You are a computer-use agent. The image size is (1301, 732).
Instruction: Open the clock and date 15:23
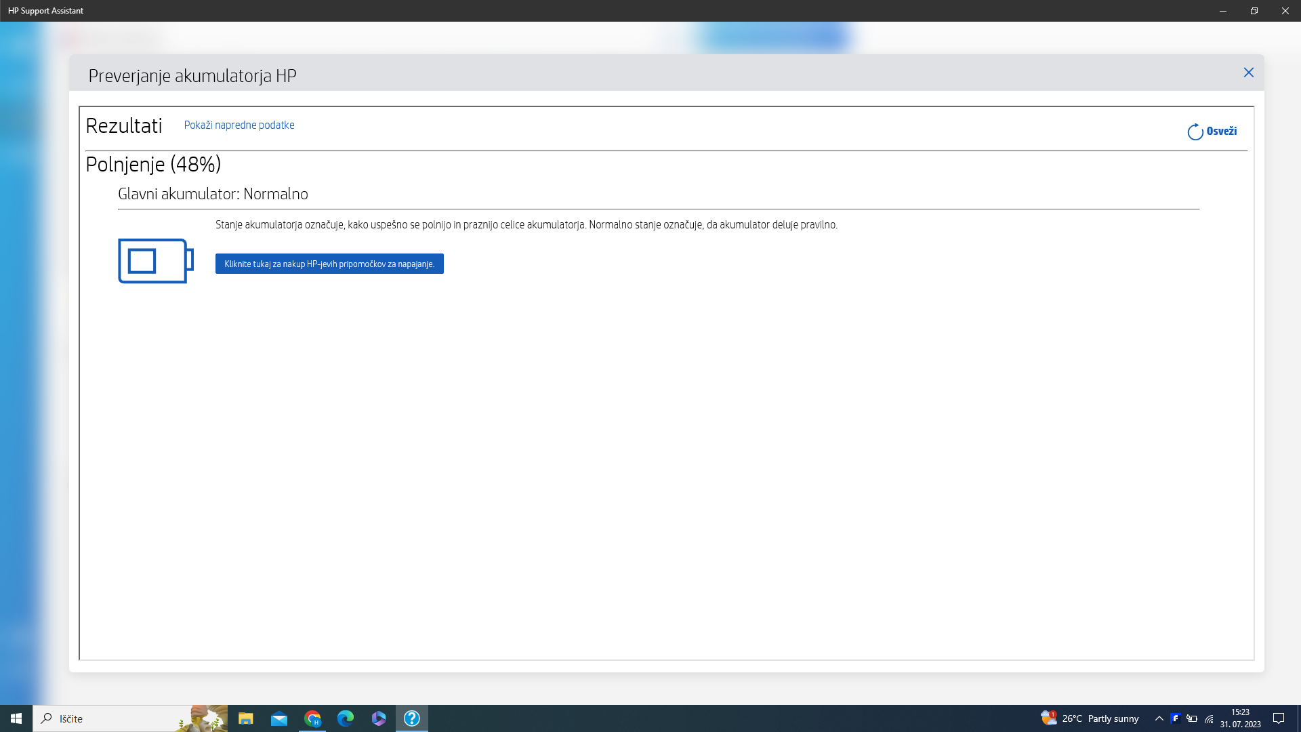pos(1241,718)
